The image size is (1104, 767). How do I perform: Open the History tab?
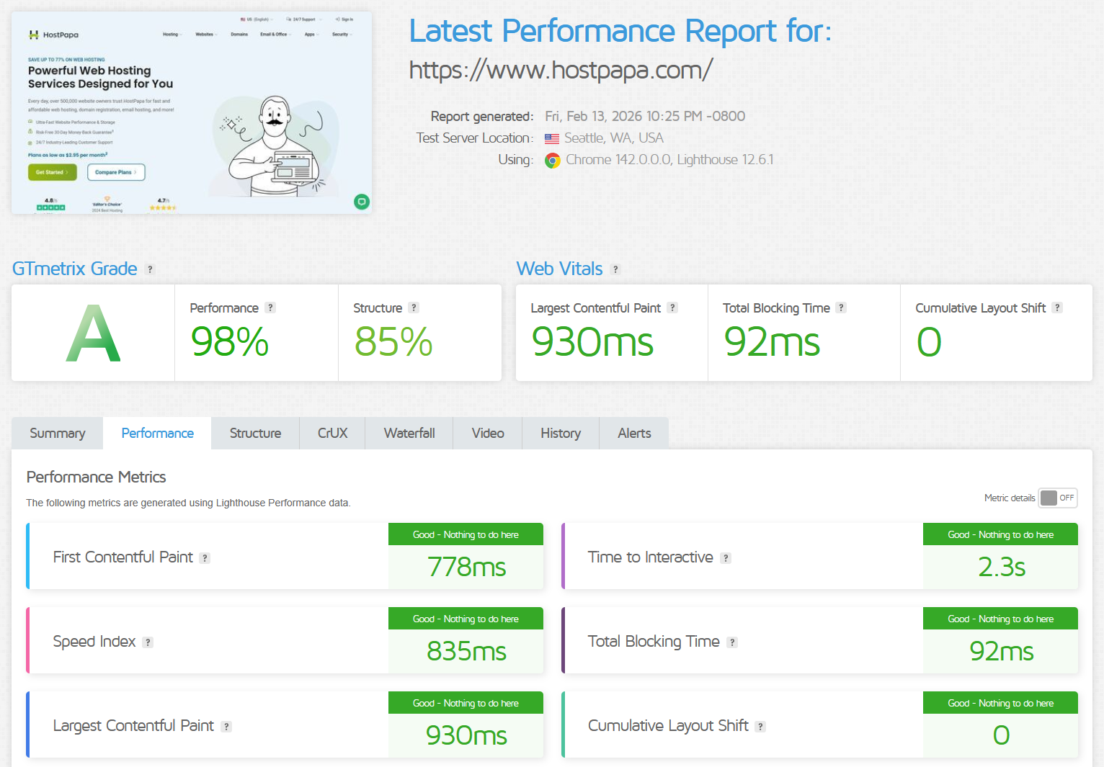(560, 433)
